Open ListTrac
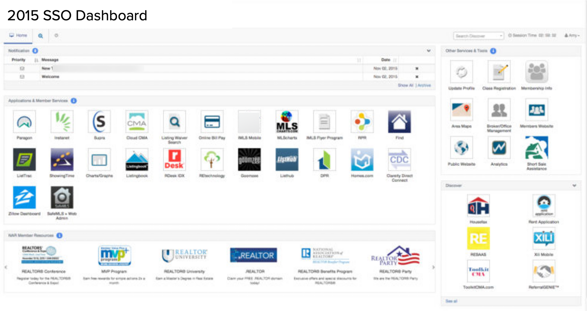 pyautogui.click(x=24, y=160)
